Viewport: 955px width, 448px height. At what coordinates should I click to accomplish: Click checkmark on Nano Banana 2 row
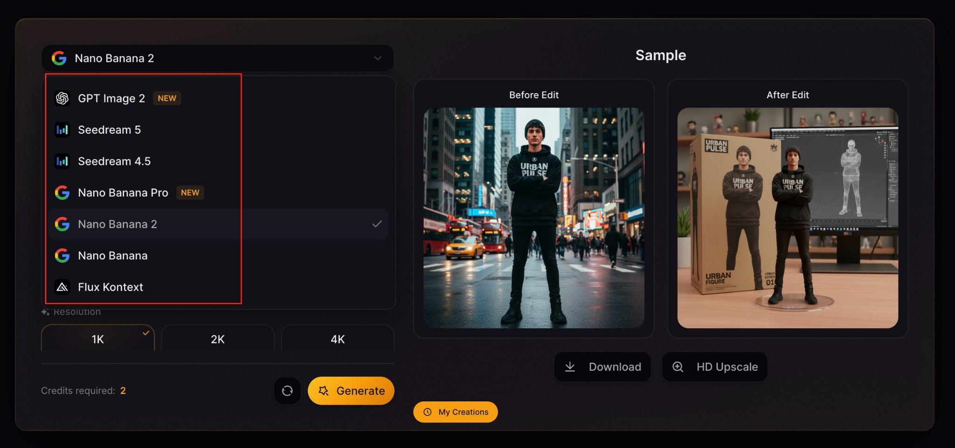point(377,224)
